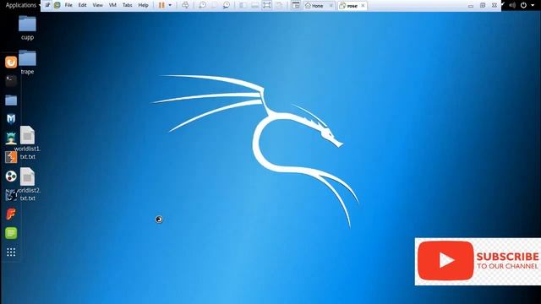Screen dimensions: 541x304
Task: Toggle the thumbnail bar icon
Action: coord(254,5)
